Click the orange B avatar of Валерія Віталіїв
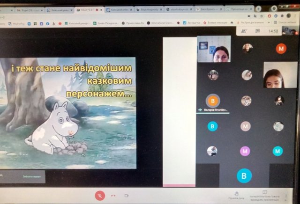This screenshot has height=204, width=300. coord(213,101)
